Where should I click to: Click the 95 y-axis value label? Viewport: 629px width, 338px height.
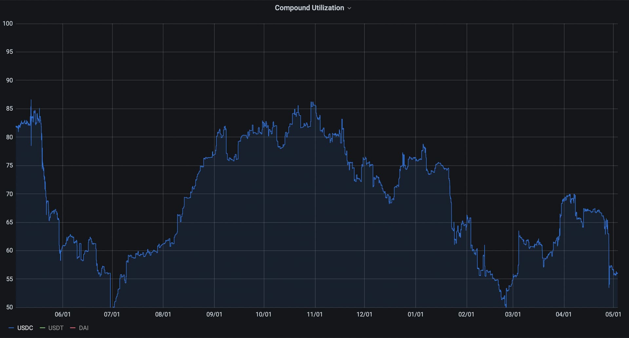(x=10, y=52)
